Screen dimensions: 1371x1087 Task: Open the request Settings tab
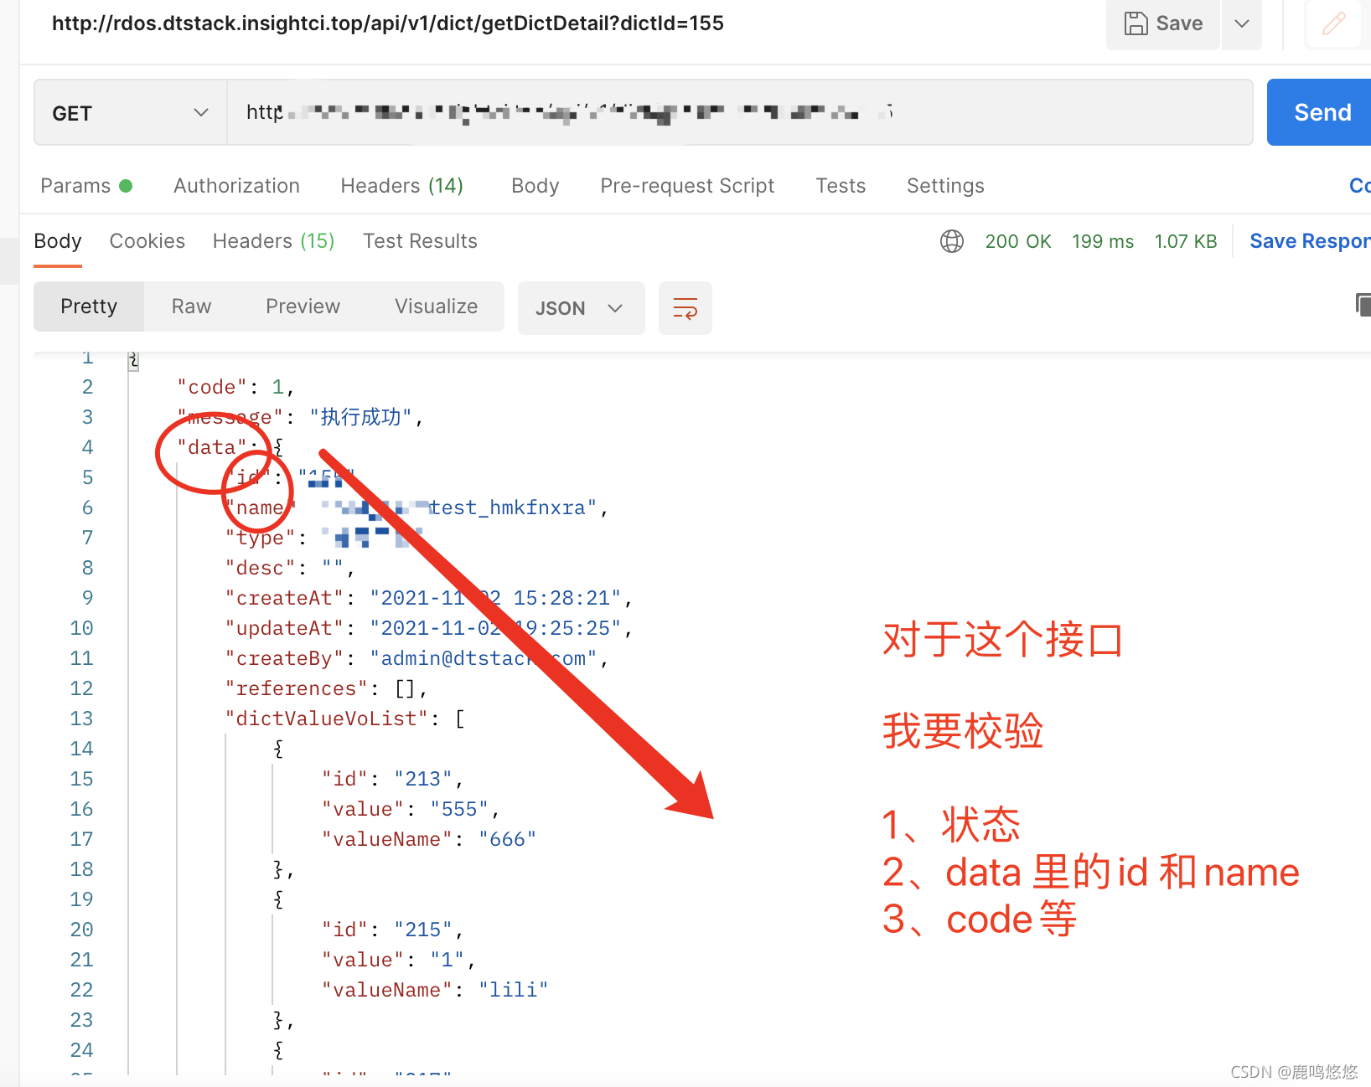[945, 186]
